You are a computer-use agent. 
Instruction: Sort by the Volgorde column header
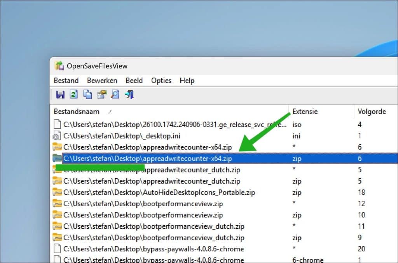point(372,112)
